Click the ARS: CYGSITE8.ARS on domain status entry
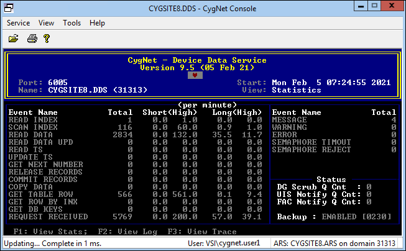Screen dimensions: 406x251 [334, 244]
